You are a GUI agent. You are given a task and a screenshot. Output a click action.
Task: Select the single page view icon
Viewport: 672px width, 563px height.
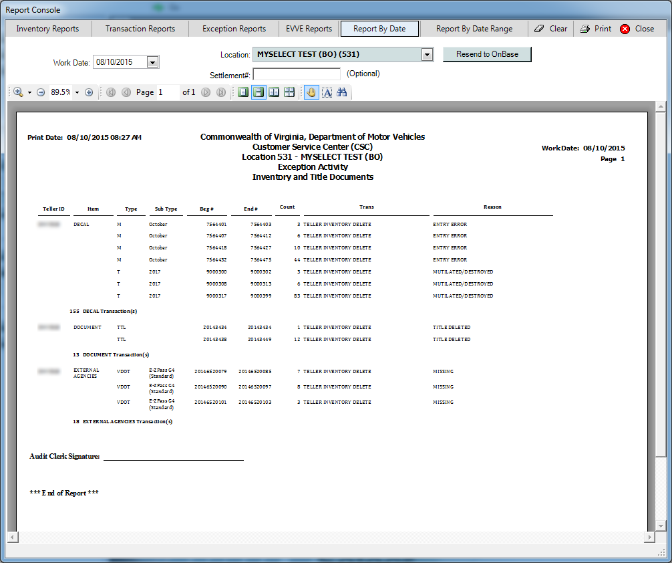coord(243,92)
